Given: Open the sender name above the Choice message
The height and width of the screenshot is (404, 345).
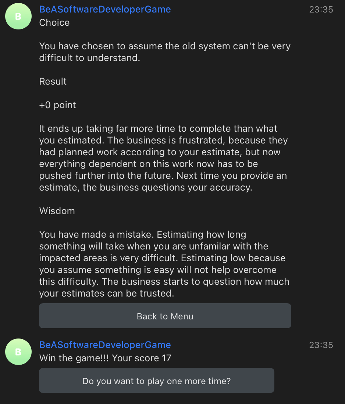Looking at the screenshot, I should tap(105, 10).
